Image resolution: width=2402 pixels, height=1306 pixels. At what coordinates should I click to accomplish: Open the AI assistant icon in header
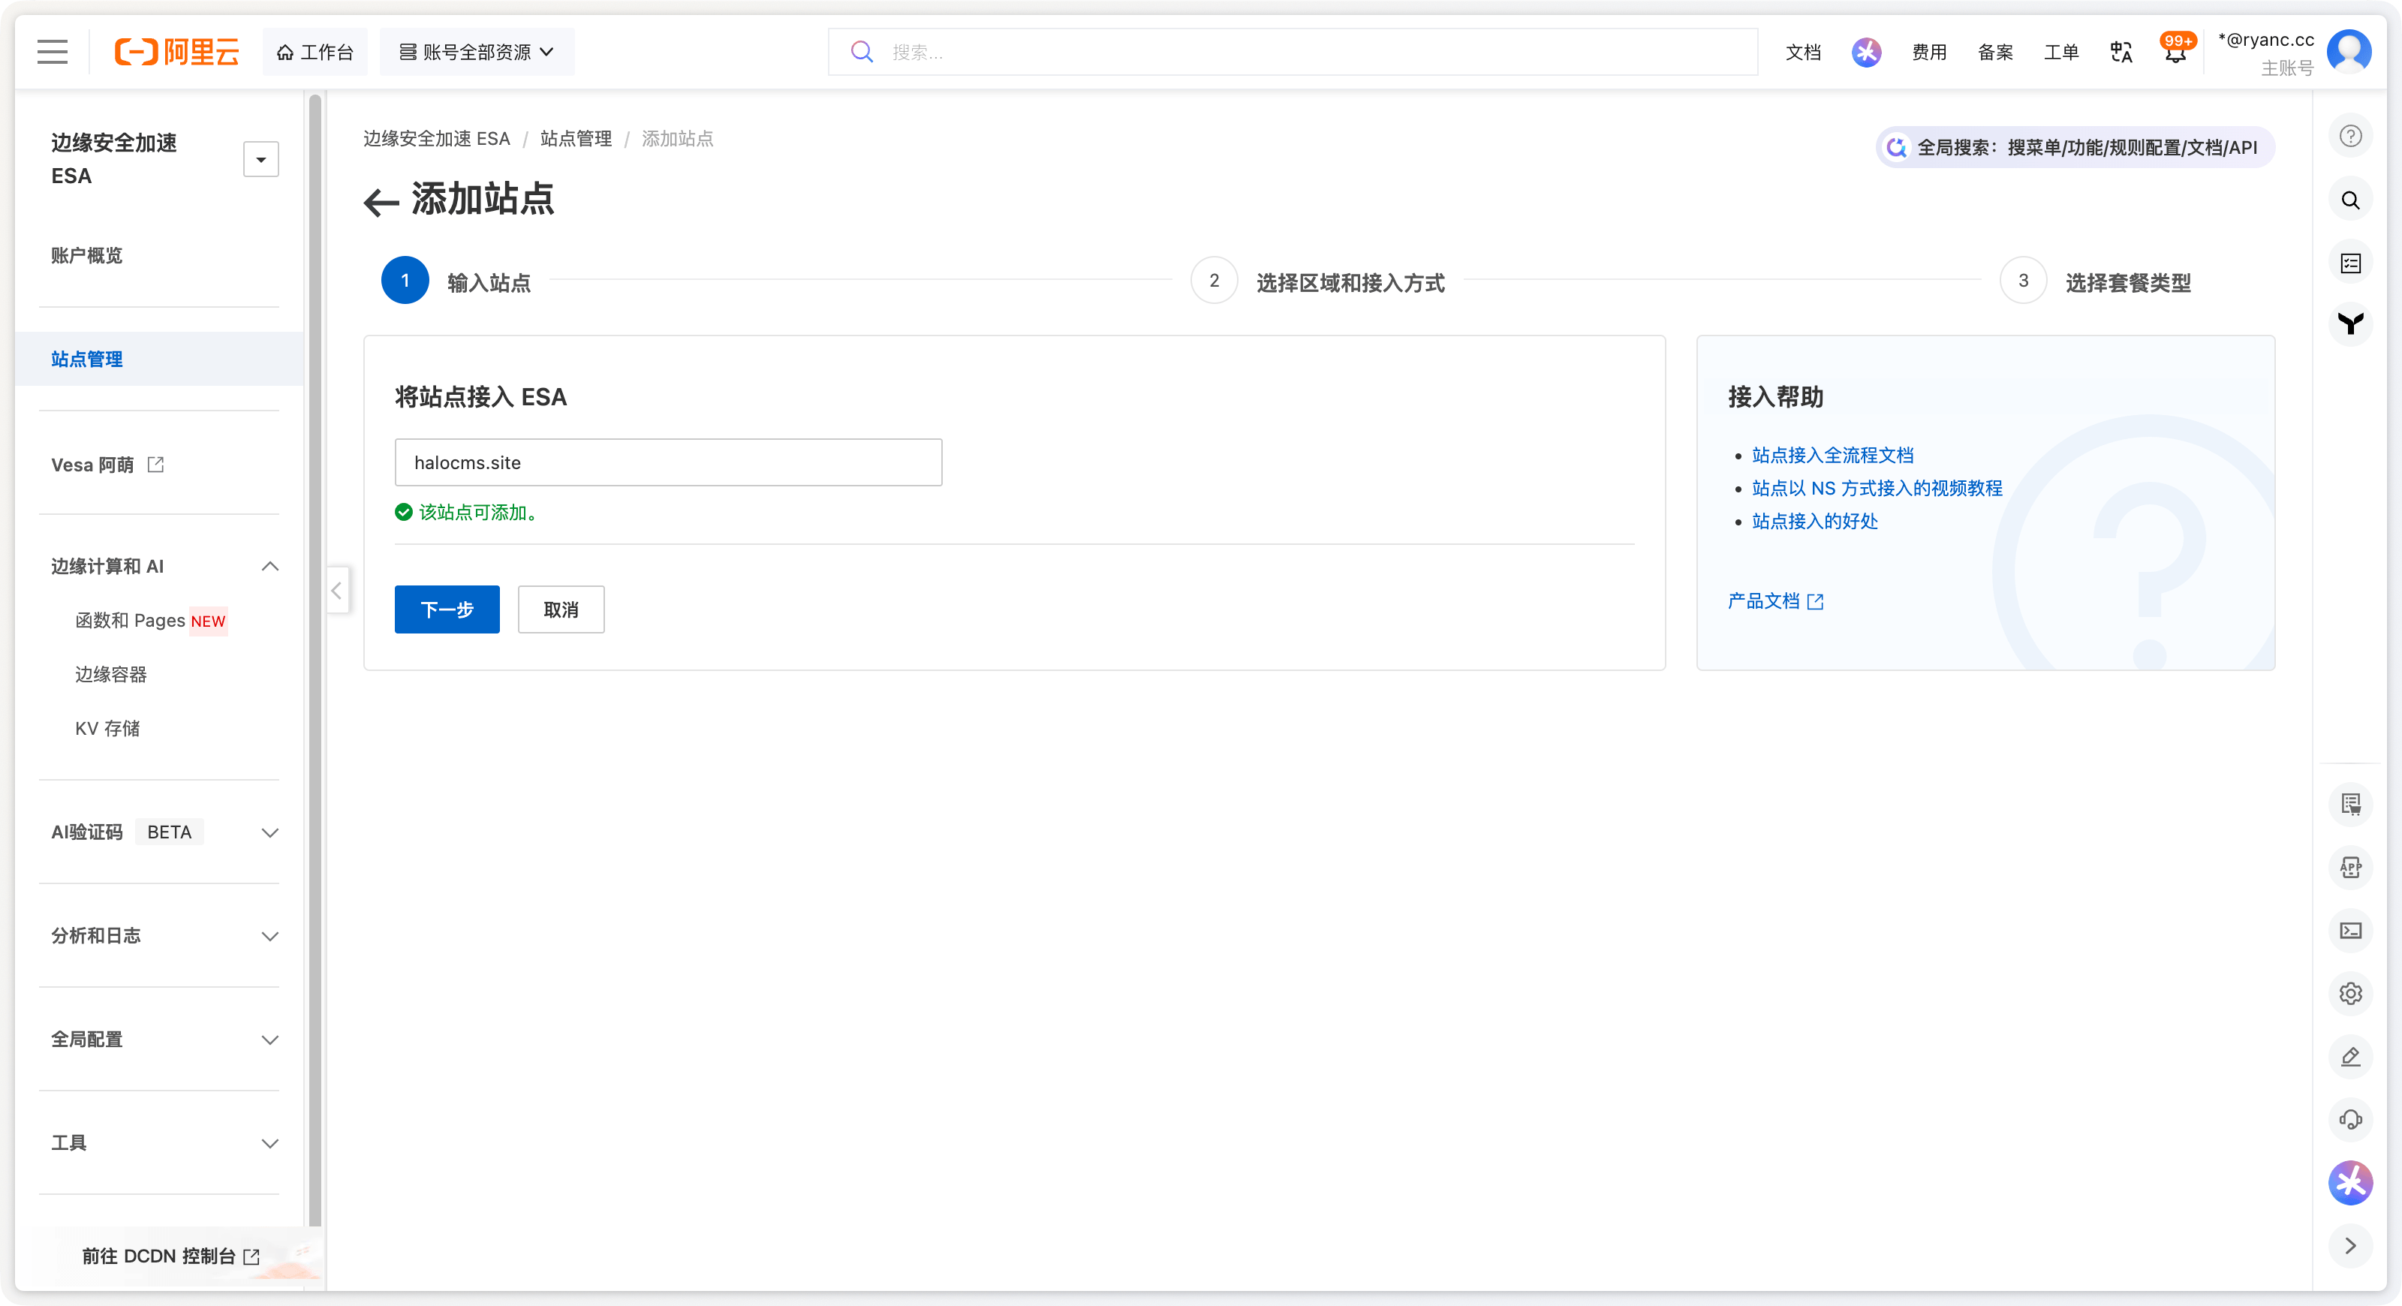click(x=1866, y=53)
